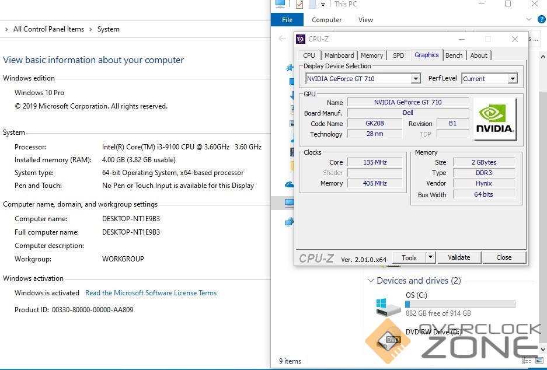Click Explorer scrollbar down arrow

[x=543, y=349]
